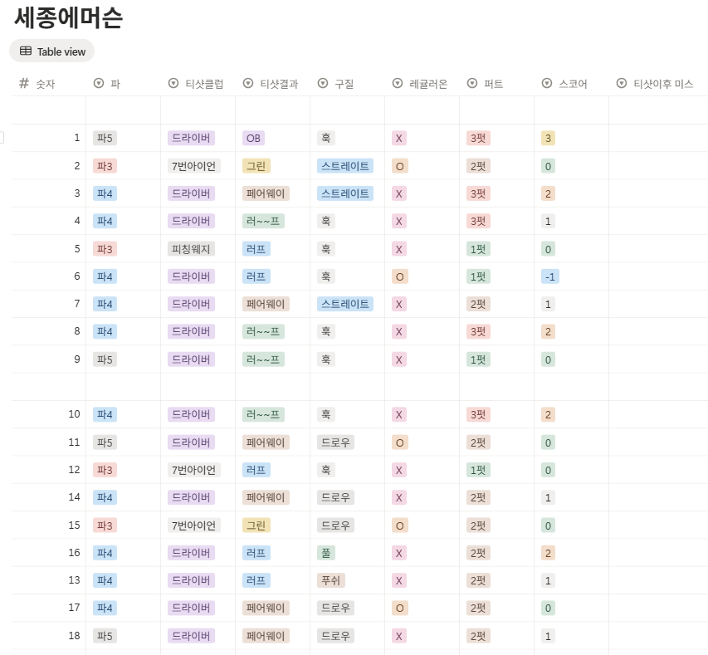Image resolution: width=708 pixels, height=655 pixels.
Task: Select the OB tag in row 1
Action: [253, 138]
